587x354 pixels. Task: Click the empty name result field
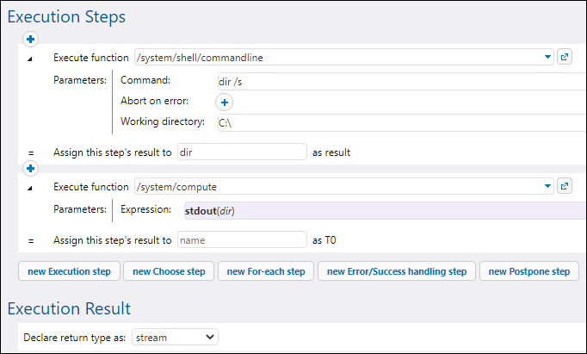[x=241, y=239]
